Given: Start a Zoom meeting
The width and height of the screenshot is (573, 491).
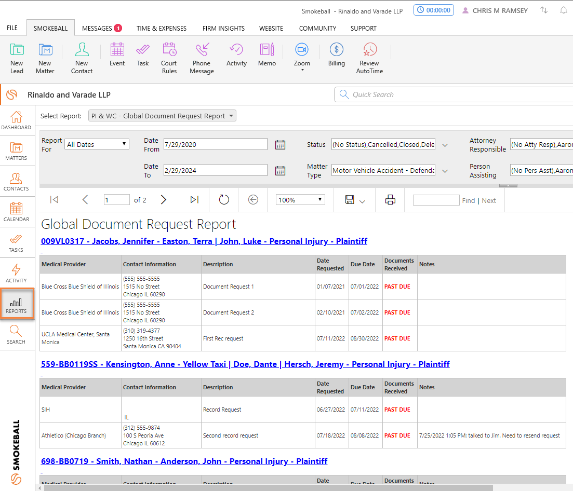Looking at the screenshot, I should [x=302, y=54].
